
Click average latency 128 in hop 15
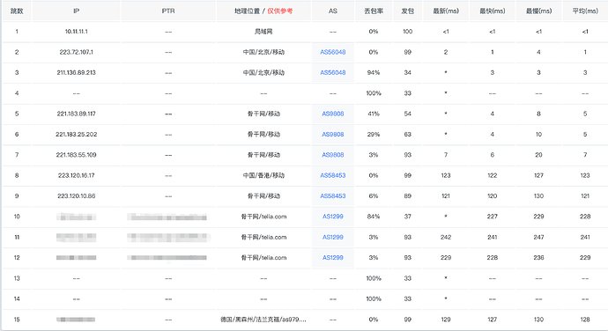[x=585, y=320]
